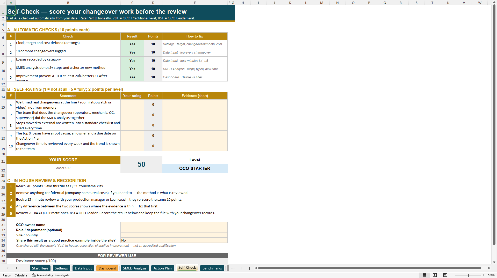Select the 'YOUR SCORE' label cell
This screenshot has width=497, height=278.
[63, 160]
